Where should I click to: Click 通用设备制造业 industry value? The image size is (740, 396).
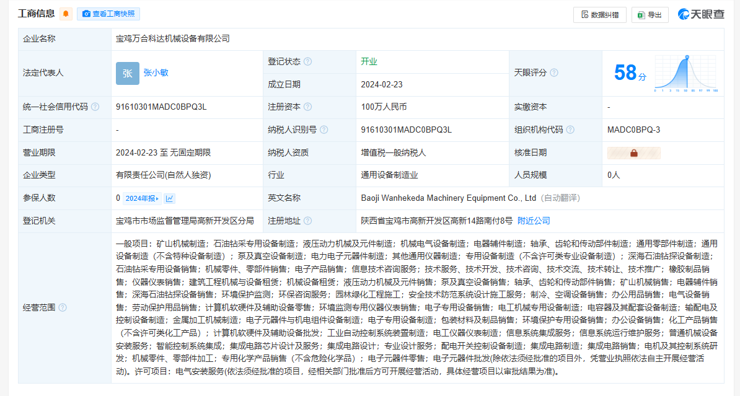pos(389,175)
